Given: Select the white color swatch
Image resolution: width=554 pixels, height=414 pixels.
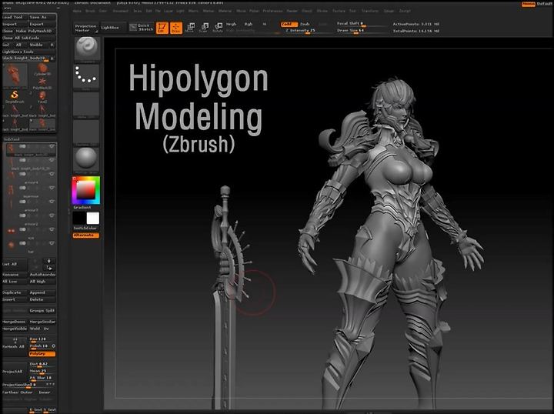Looking at the screenshot, I should (x=93, y=219).
